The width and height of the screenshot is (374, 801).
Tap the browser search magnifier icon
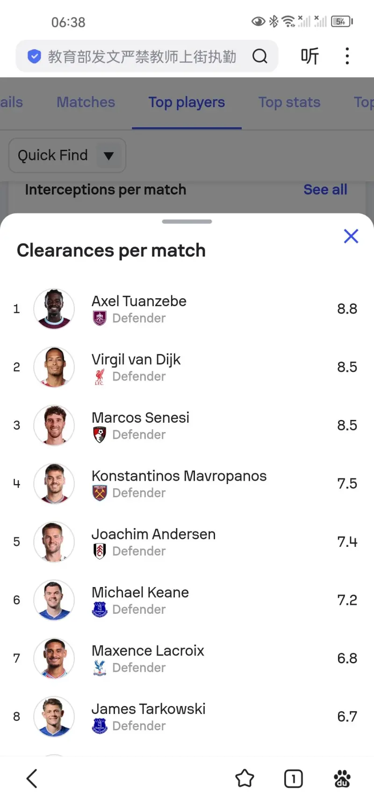tap(260, 57)
